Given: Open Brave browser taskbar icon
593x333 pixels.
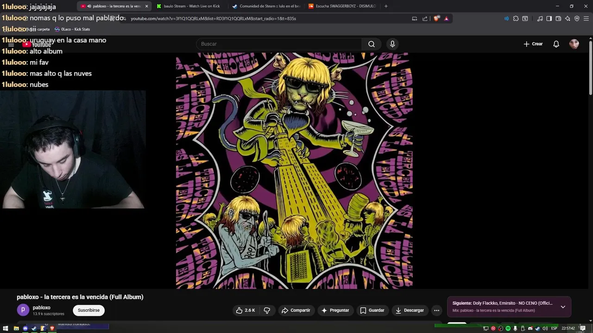Looking at the screenshot, I should click(52, 328).
